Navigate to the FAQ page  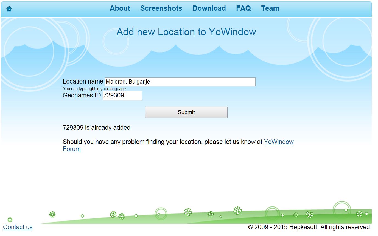point(243,8)
